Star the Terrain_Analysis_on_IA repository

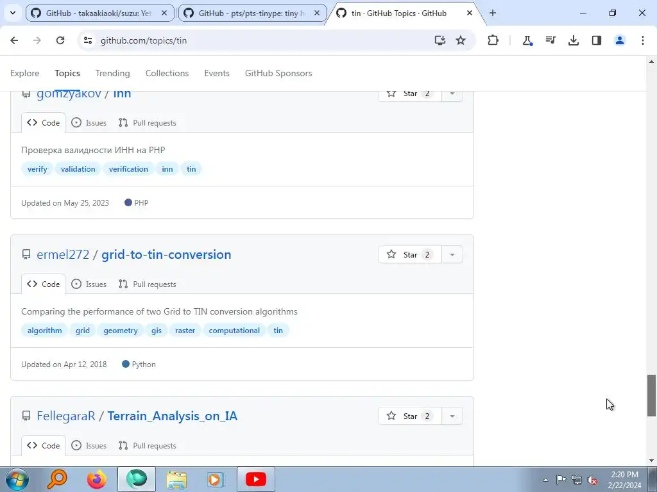click(410, 416)
